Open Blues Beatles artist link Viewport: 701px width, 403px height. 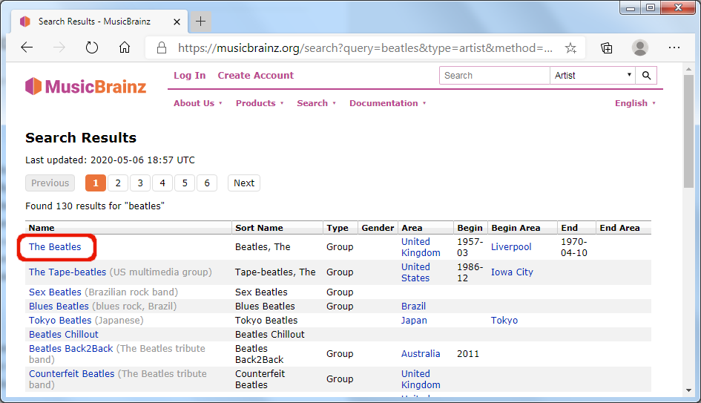59,307
